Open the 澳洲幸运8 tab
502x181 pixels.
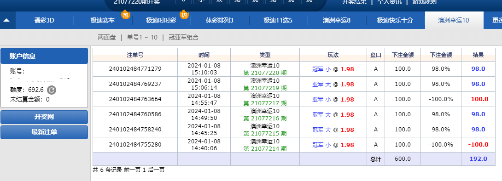pos(337,20)
